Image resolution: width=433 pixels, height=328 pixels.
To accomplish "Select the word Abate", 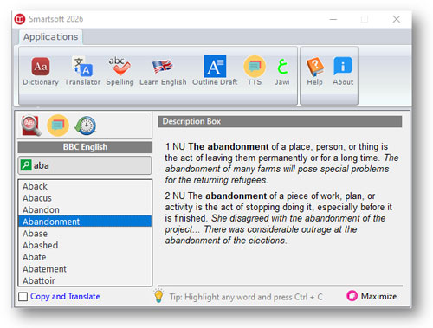I will pyautogui.click(x=85, y=257).
